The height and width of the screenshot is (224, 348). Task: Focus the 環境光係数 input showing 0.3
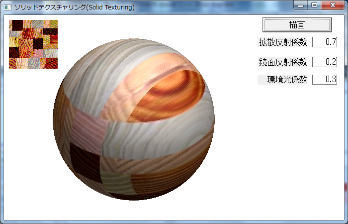click(x=325, y=79)
